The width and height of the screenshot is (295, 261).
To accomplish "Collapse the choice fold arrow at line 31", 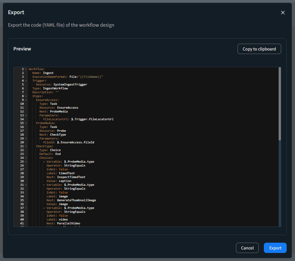I will [x=26, y=185].
